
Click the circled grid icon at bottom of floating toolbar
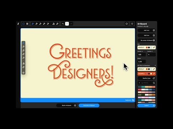pyautogui.click(x=23, y=73)
